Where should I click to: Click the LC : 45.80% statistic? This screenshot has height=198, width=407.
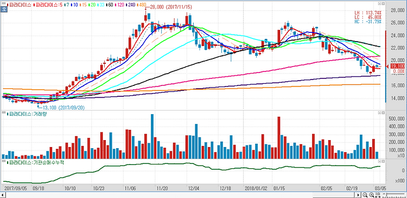point(368,17)
